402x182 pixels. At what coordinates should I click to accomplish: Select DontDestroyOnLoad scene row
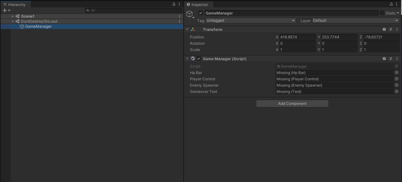point(92,21)
